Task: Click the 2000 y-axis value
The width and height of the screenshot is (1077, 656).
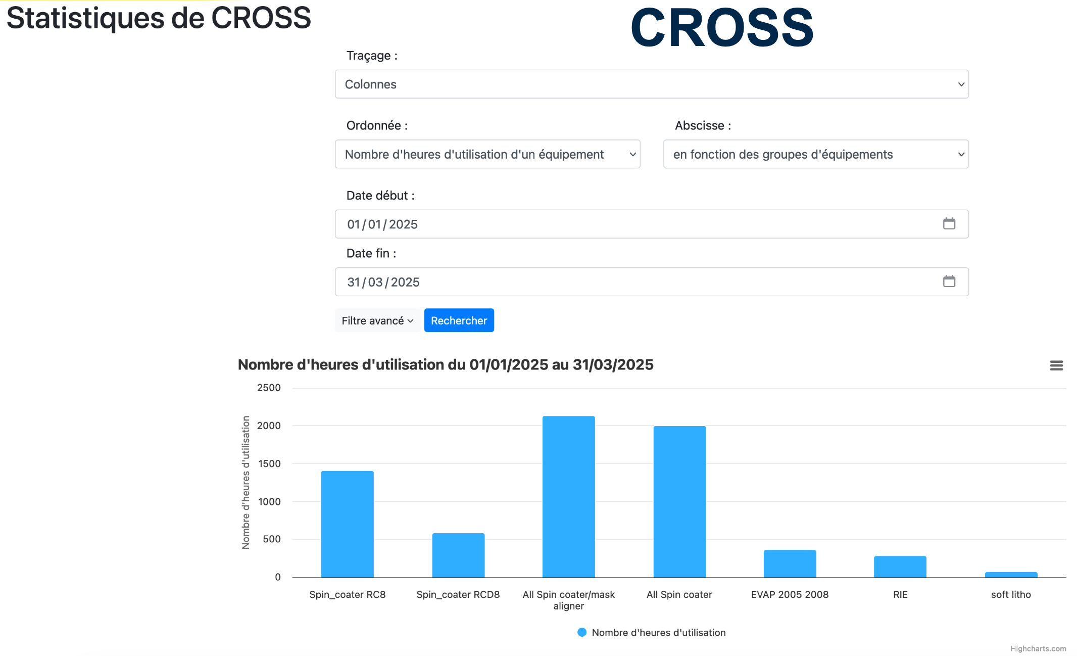Action: (269, 426)
